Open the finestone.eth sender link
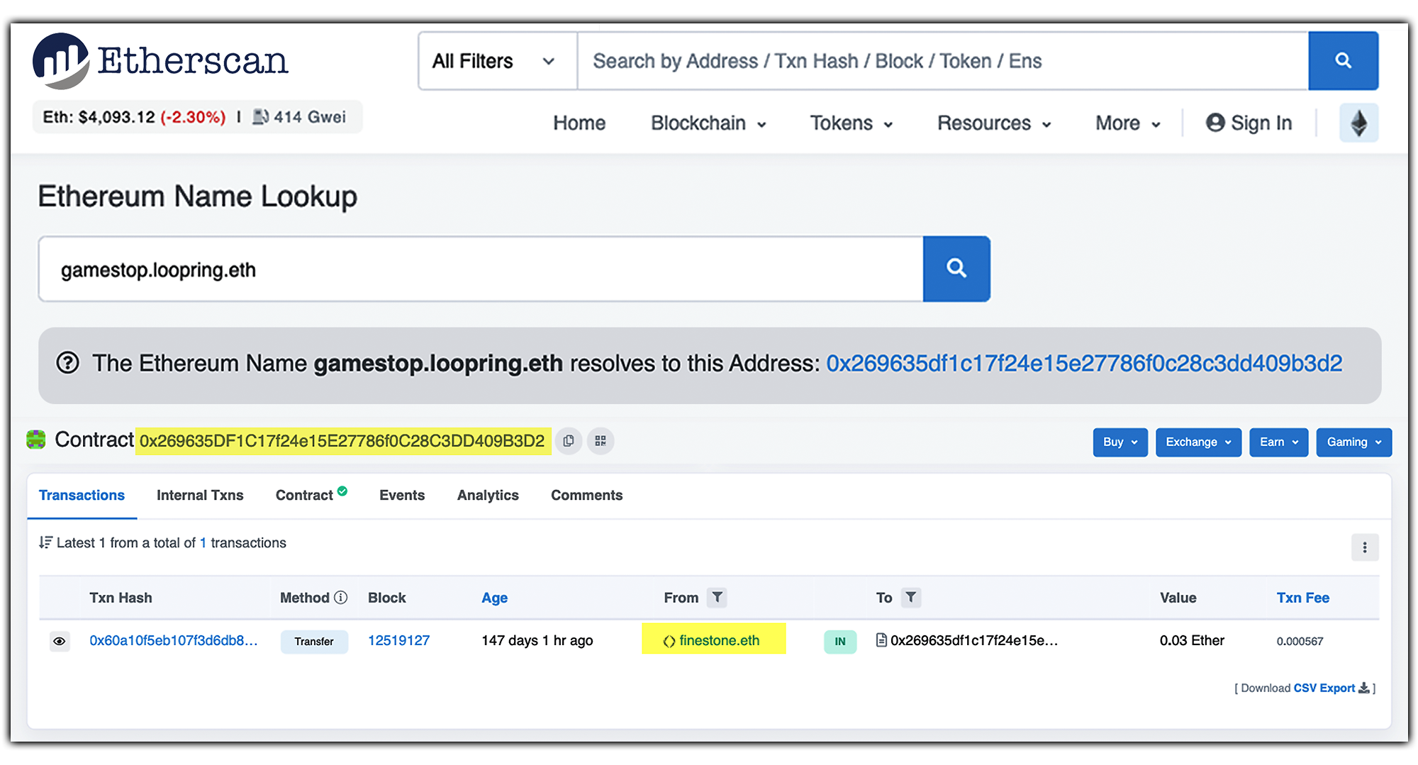 [719, 641]
